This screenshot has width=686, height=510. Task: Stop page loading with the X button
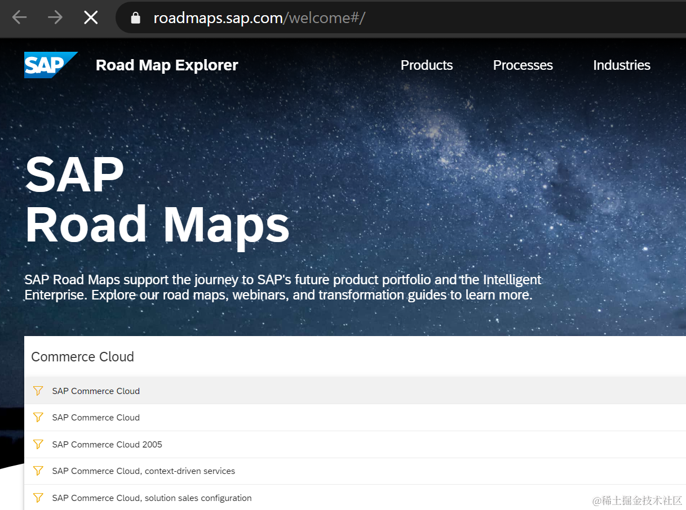point(91,17)
